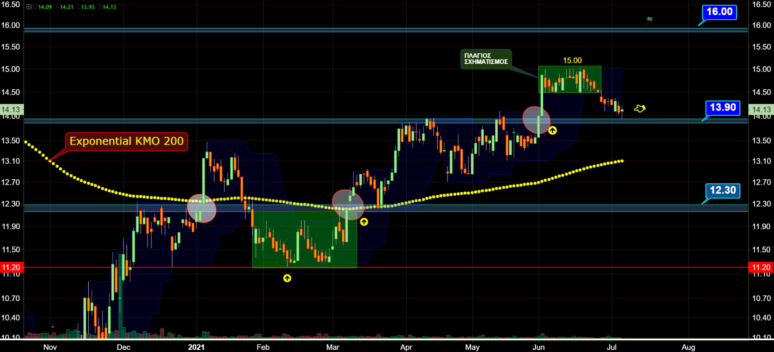Select the yellow pointing hand icon

coord(639,109)
